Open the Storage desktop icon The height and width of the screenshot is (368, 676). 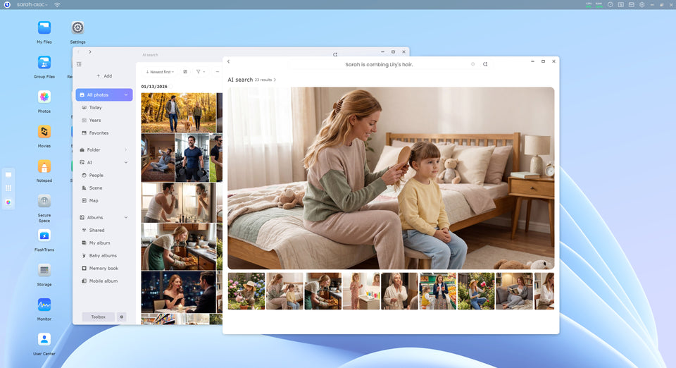coord(44,271)
